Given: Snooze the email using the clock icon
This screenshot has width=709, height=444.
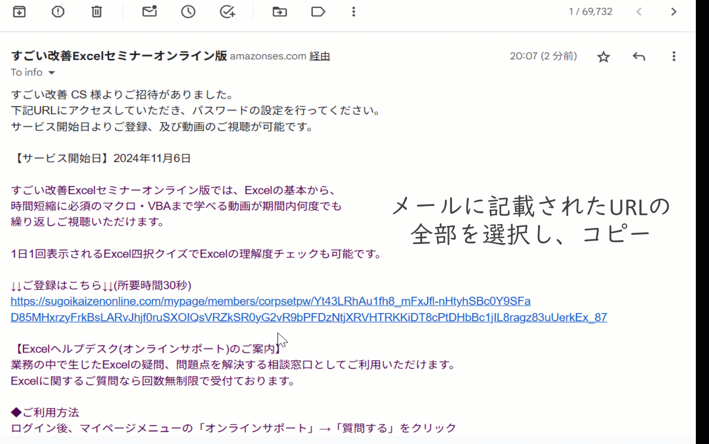Looking at the screenshot, I should coord(188,12).
